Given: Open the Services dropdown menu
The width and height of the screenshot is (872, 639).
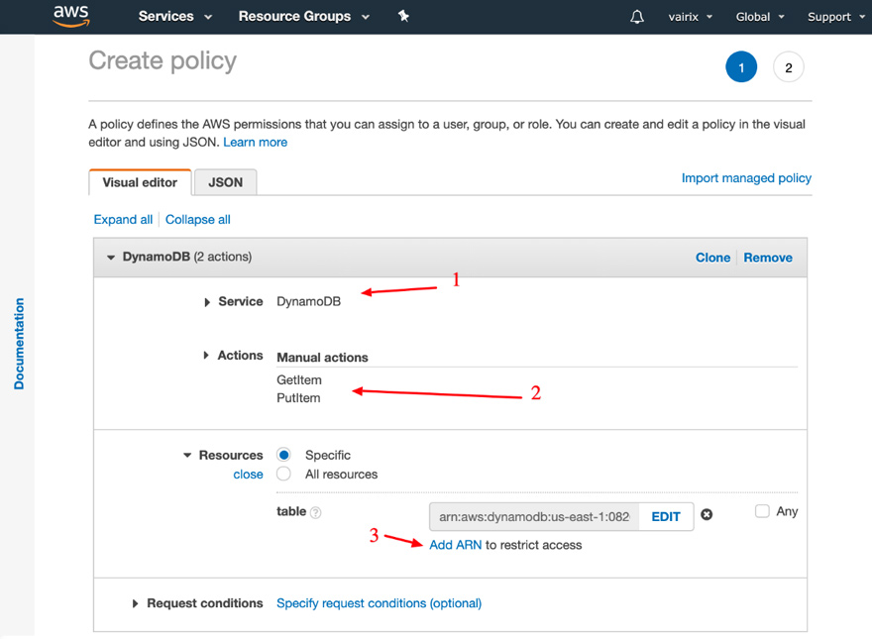Looking at the screenshot, I should point(175,17).
